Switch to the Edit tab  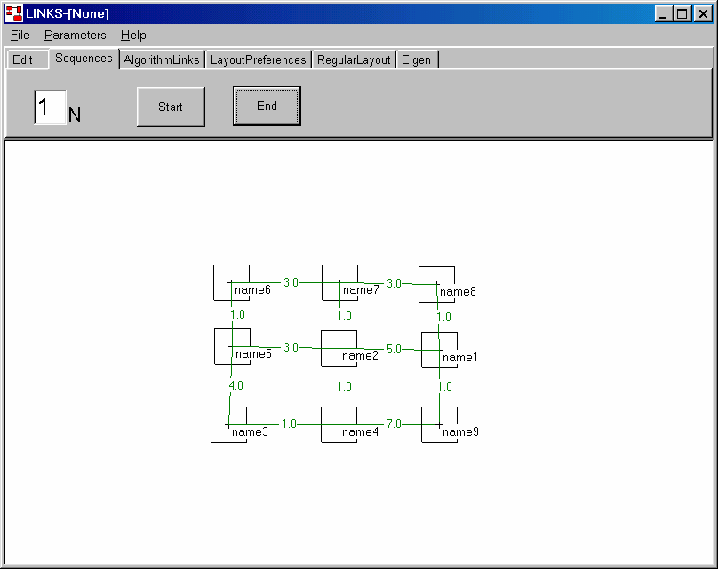coord(22,60)
